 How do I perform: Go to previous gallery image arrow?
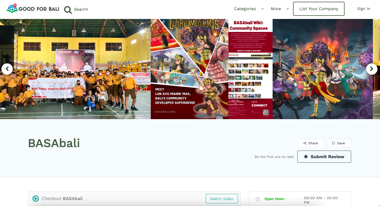point(7,69)
